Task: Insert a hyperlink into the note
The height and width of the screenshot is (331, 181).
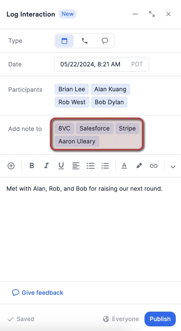Action: 154,166
